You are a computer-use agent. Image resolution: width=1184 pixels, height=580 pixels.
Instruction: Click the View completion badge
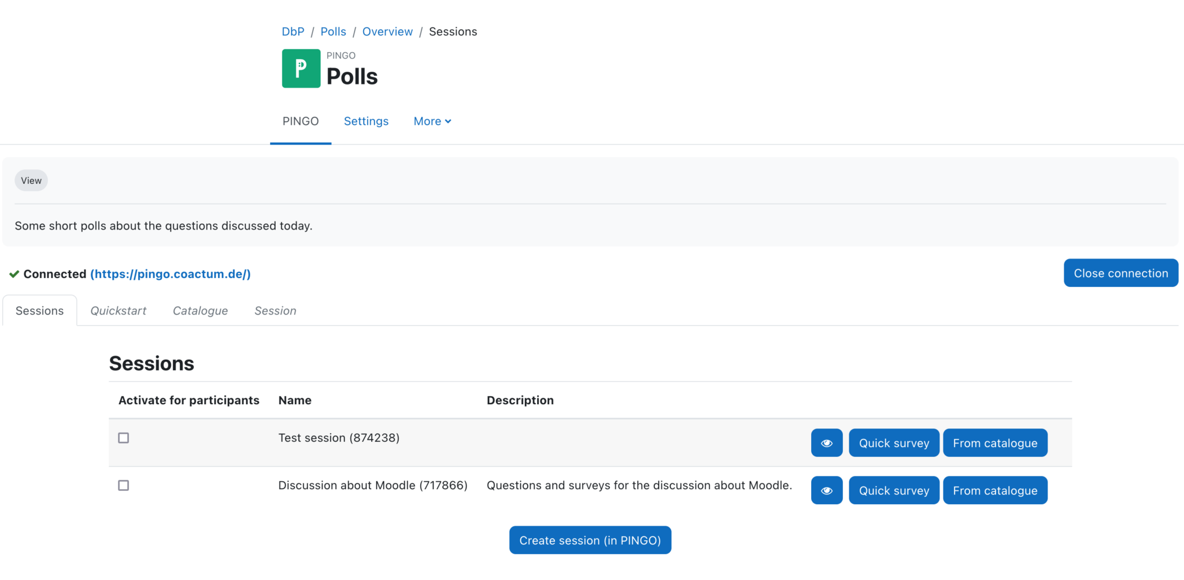tap(31, 180)
